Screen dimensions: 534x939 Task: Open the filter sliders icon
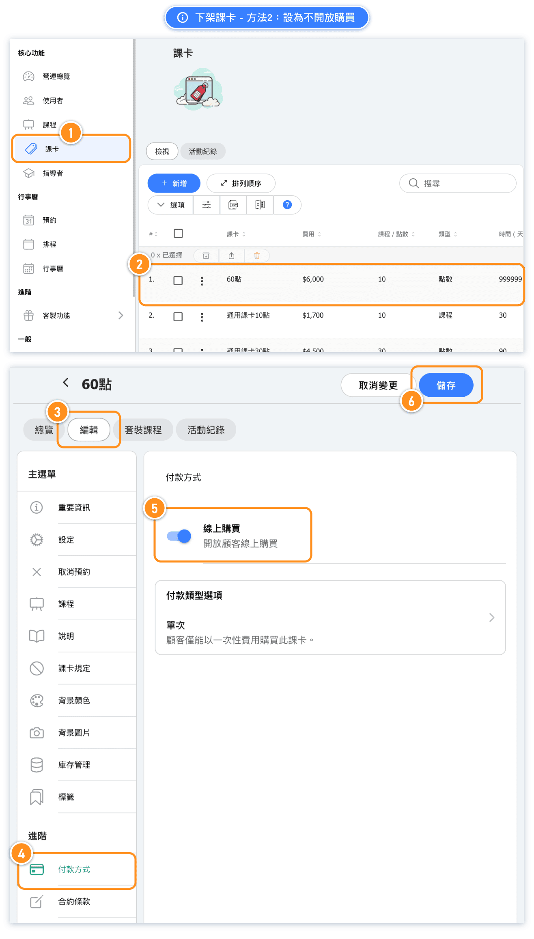207,205
